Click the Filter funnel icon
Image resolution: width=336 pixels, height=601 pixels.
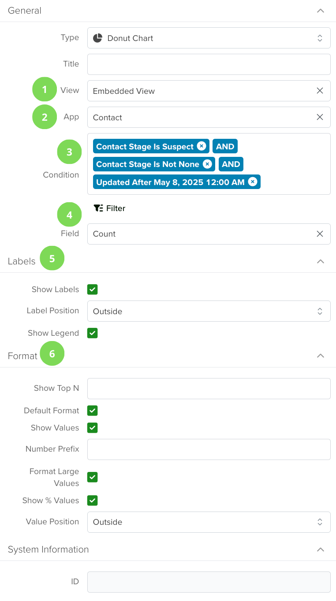[98, 208]
